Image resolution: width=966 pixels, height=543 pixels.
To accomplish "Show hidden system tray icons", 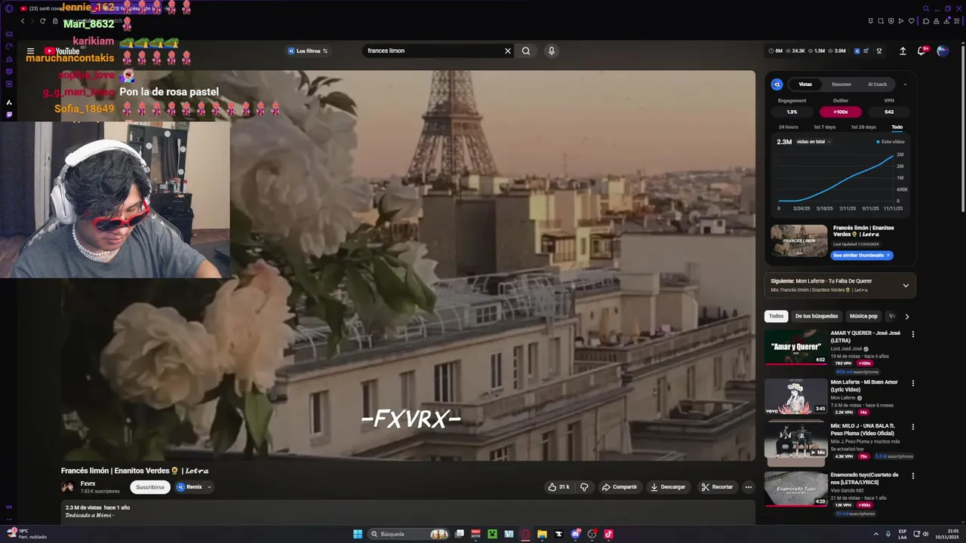I will coord(875,534).
